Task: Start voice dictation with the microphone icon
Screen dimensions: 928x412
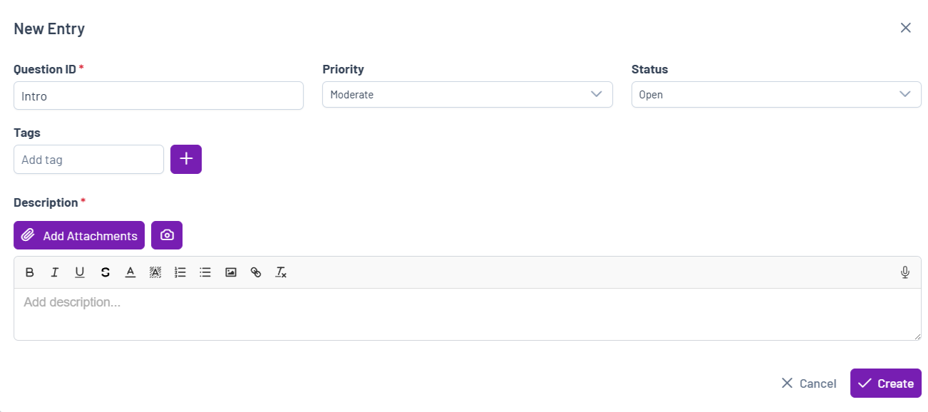Action: pyautogui.click(x=905, y=272)
